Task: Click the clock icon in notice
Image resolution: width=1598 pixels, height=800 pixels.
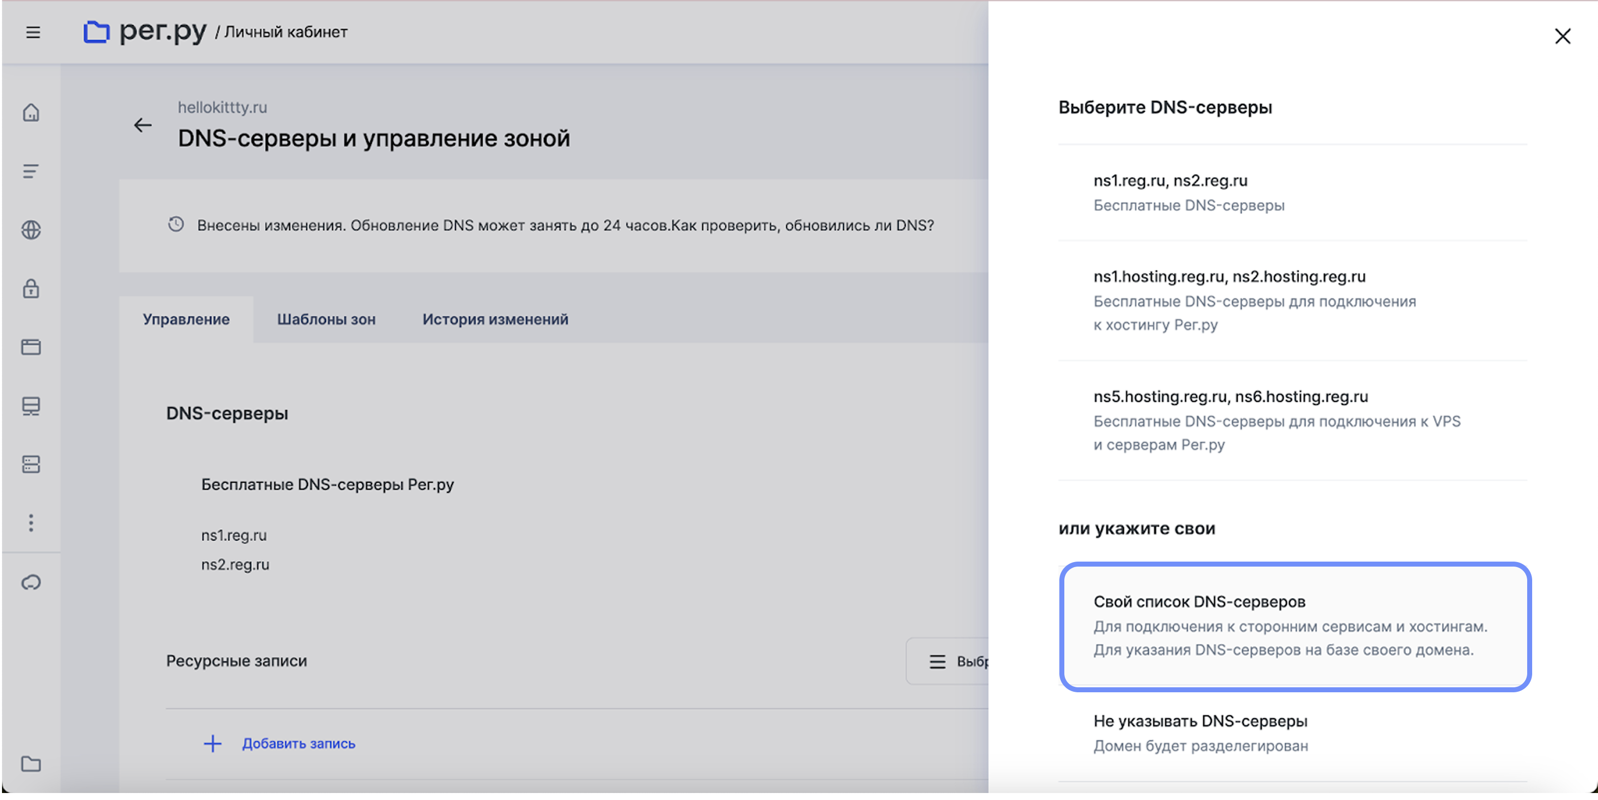Action: click(176, 224)
